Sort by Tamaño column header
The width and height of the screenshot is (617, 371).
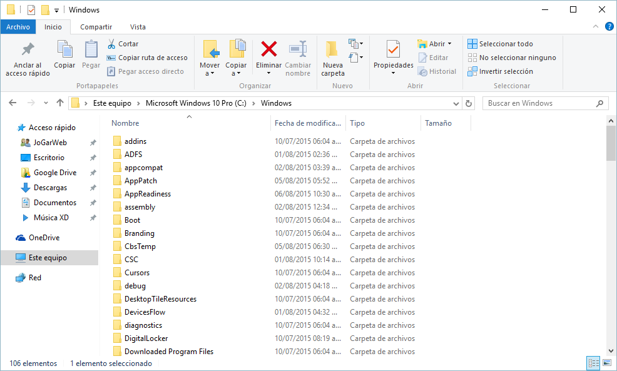439,123
